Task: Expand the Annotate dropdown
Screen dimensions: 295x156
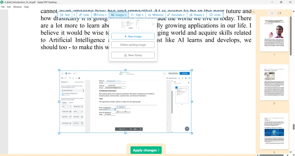Action: pyautogui.click(x=176, y=15)
